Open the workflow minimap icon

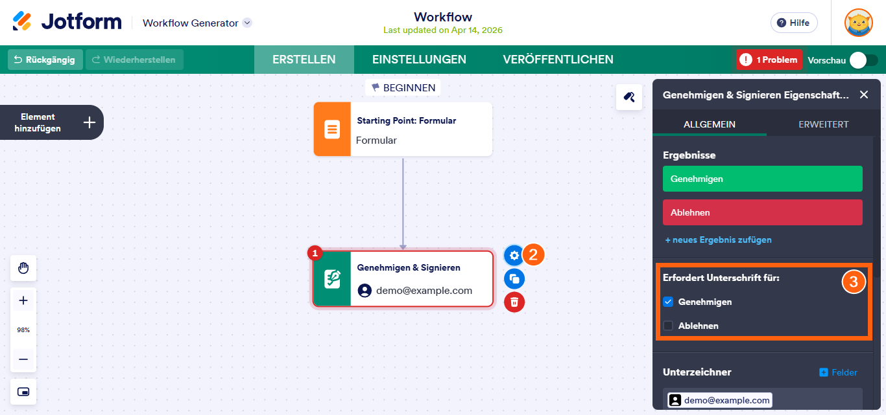point(23,392)
